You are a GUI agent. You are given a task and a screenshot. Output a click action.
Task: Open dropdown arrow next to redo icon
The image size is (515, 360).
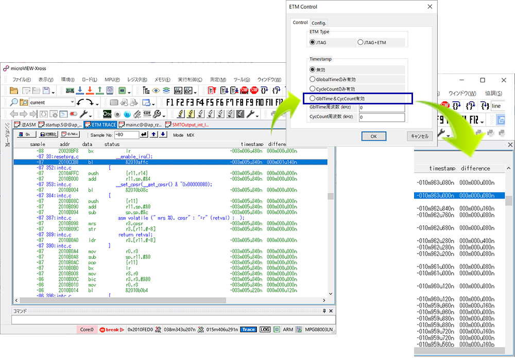[x=97, y=104]
